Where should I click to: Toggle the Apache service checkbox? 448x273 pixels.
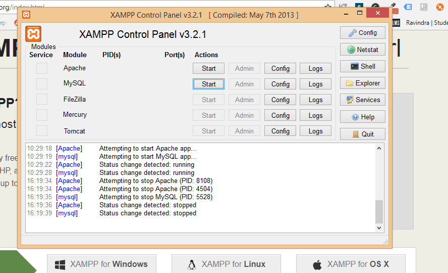coord(42,68)
